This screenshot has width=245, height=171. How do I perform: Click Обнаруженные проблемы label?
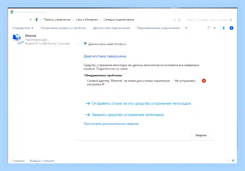(x=103, y=75)
